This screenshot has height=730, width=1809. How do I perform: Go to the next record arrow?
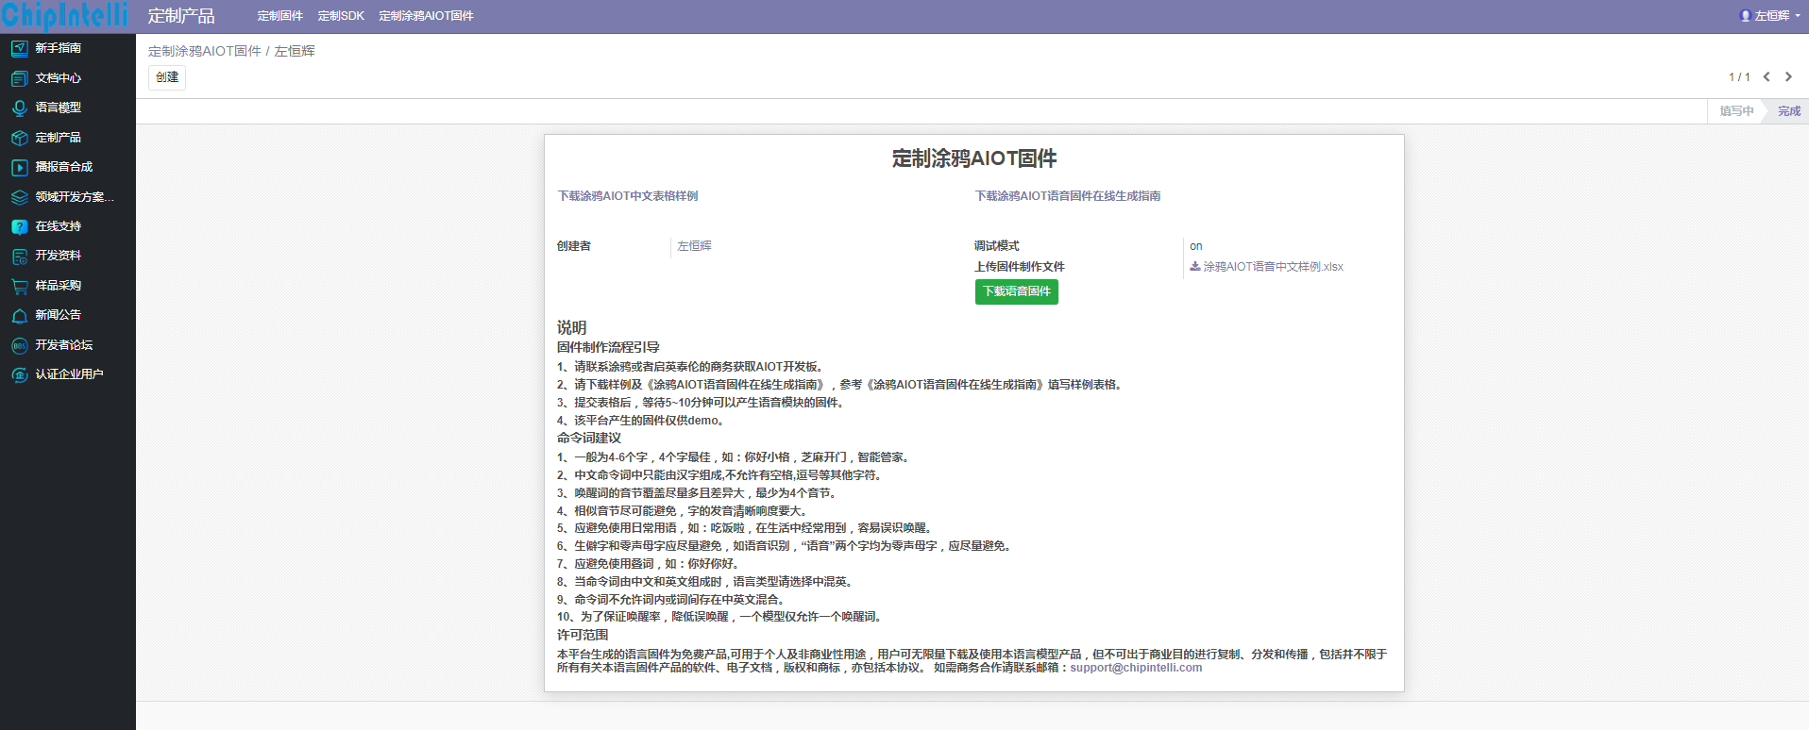[1788, 77]
